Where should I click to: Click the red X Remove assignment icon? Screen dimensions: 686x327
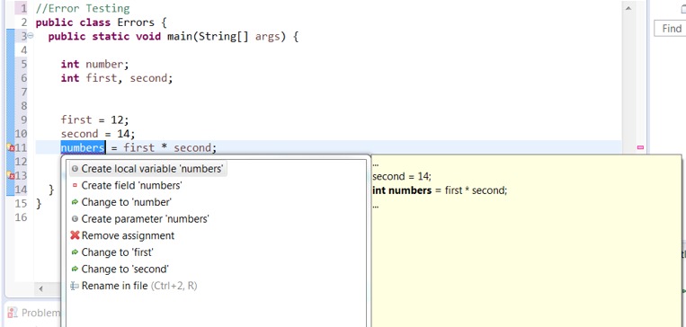pos(75,235)
